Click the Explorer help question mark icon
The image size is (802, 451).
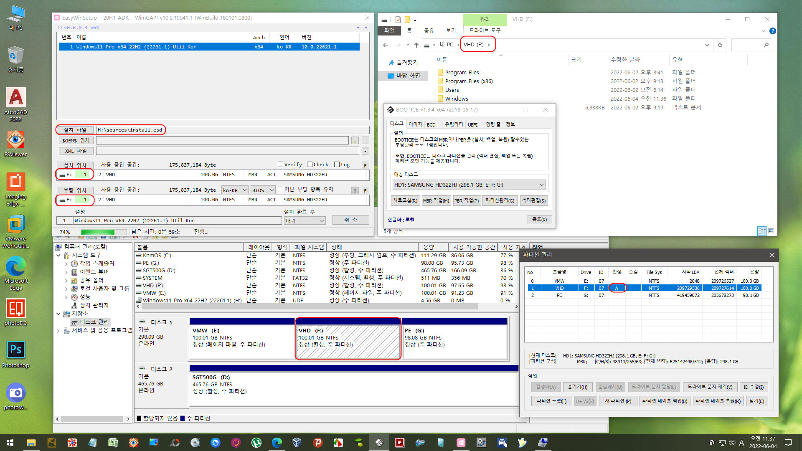click(x=773, y=31)
